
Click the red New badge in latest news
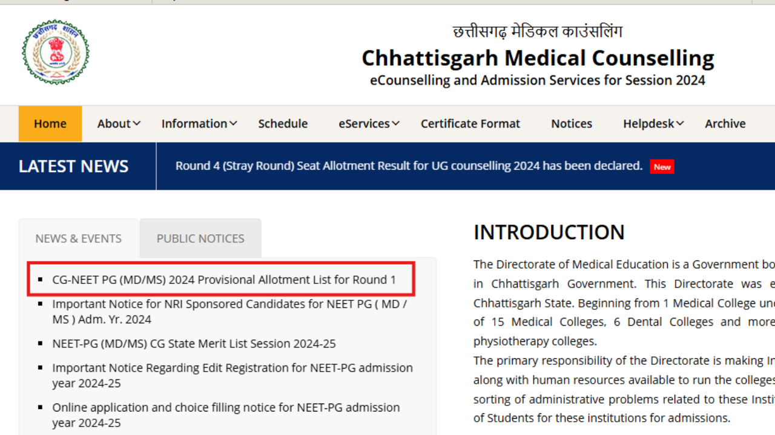[662, 167]
